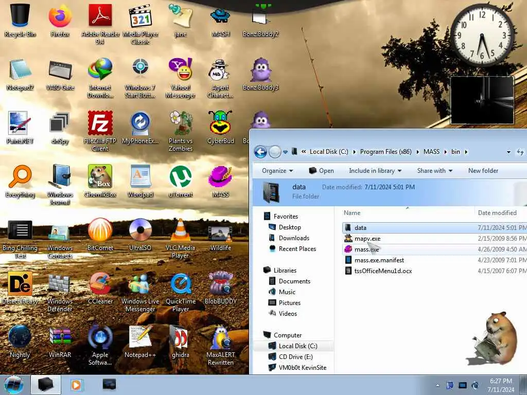Open Explorer recent pages dropdown arrow
This screenshot has width=527, height=395.
click(x=285, y=152)
